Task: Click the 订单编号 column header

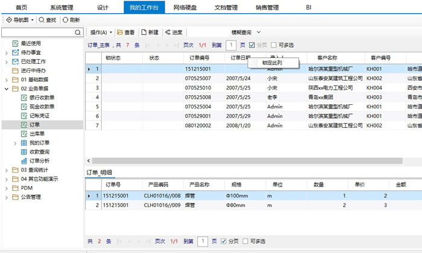Action: point(200,58)
